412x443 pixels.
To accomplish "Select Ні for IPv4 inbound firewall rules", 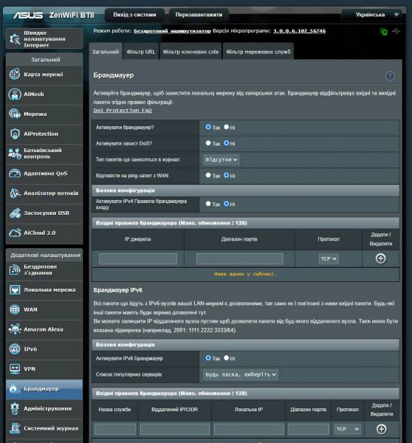I will [x=227, y=204].
